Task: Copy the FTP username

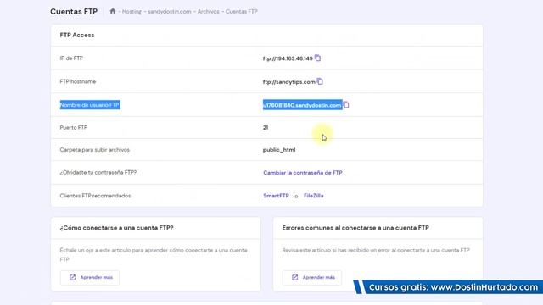Action: pyautogui.click(x=346, y=105)
